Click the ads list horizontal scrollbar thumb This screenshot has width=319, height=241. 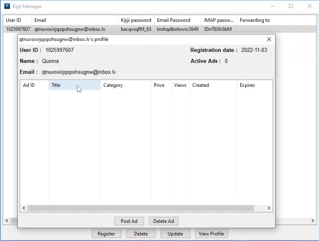141,208
